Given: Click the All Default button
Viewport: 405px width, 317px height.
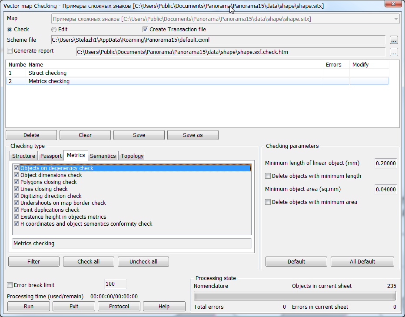Looking at the screenshot, I should click(x=362, y=261).
